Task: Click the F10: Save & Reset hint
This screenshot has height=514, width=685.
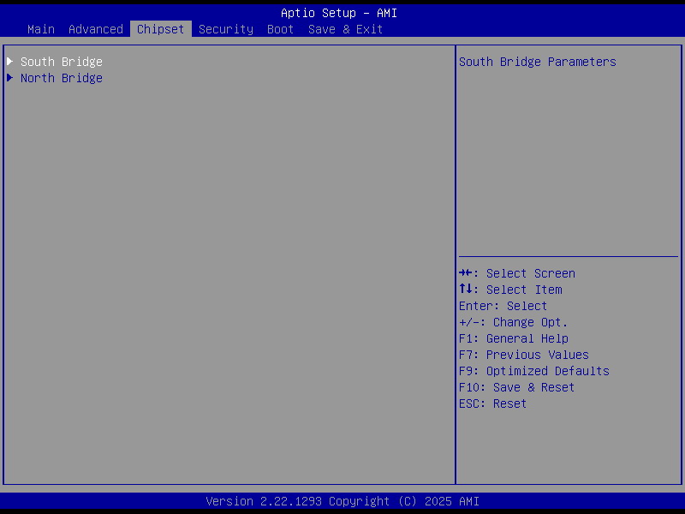Action: (517, 387)
